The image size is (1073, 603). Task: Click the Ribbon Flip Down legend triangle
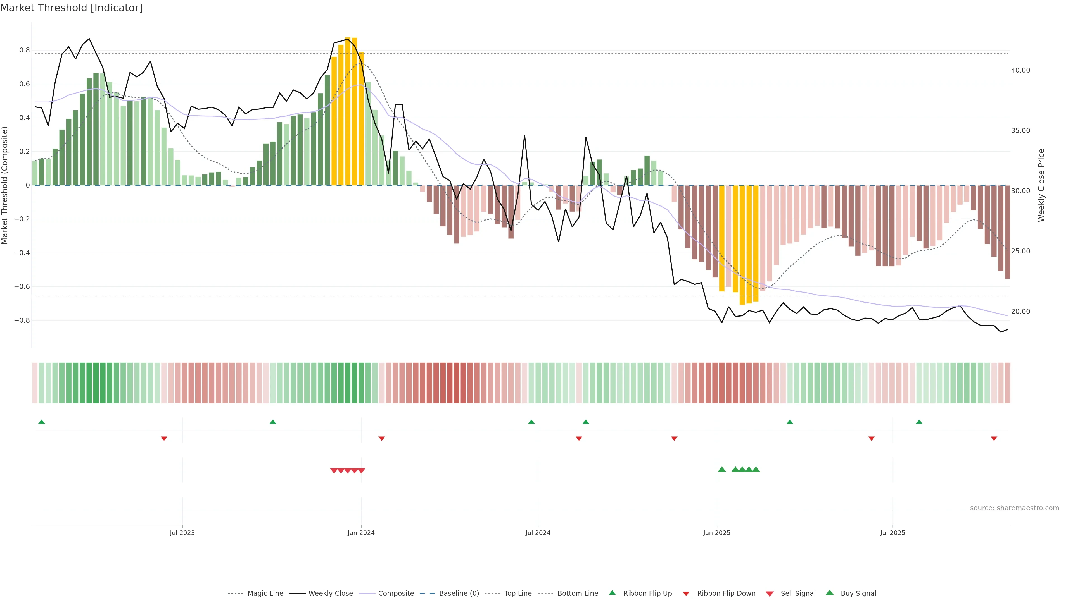coord(686,594)
